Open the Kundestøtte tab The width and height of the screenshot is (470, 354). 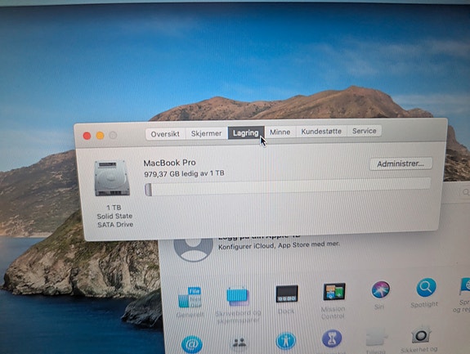(x=321, y=132)
